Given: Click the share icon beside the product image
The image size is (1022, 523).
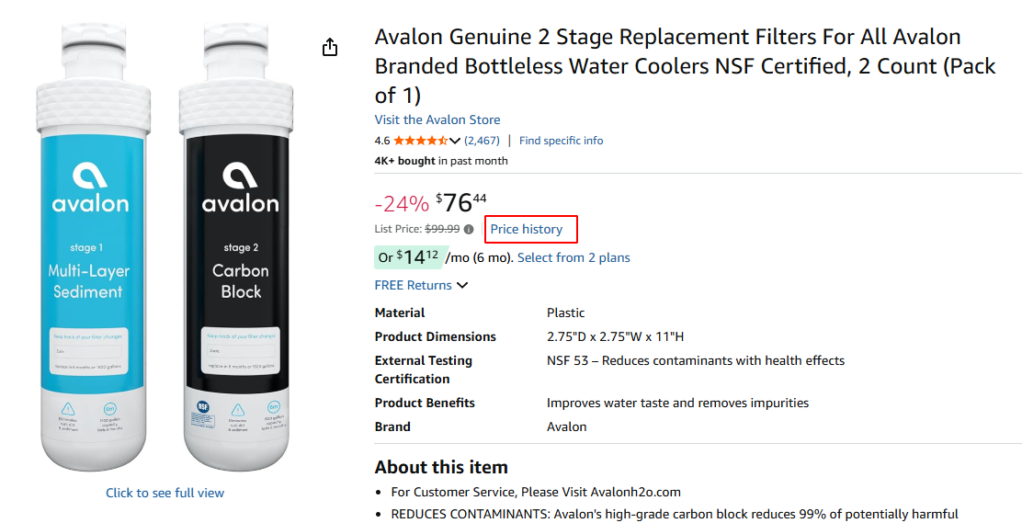Looking at the screenshot, I should click(331, 48).
